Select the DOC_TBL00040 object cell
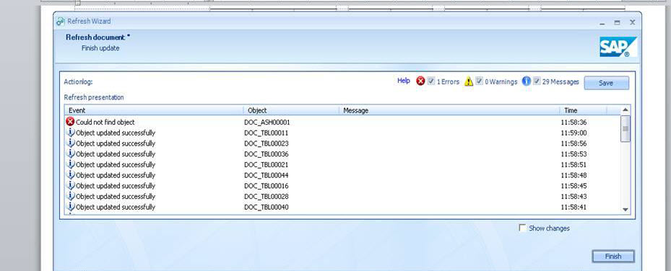Screen dimensions: 671x271 click(267, 208)
